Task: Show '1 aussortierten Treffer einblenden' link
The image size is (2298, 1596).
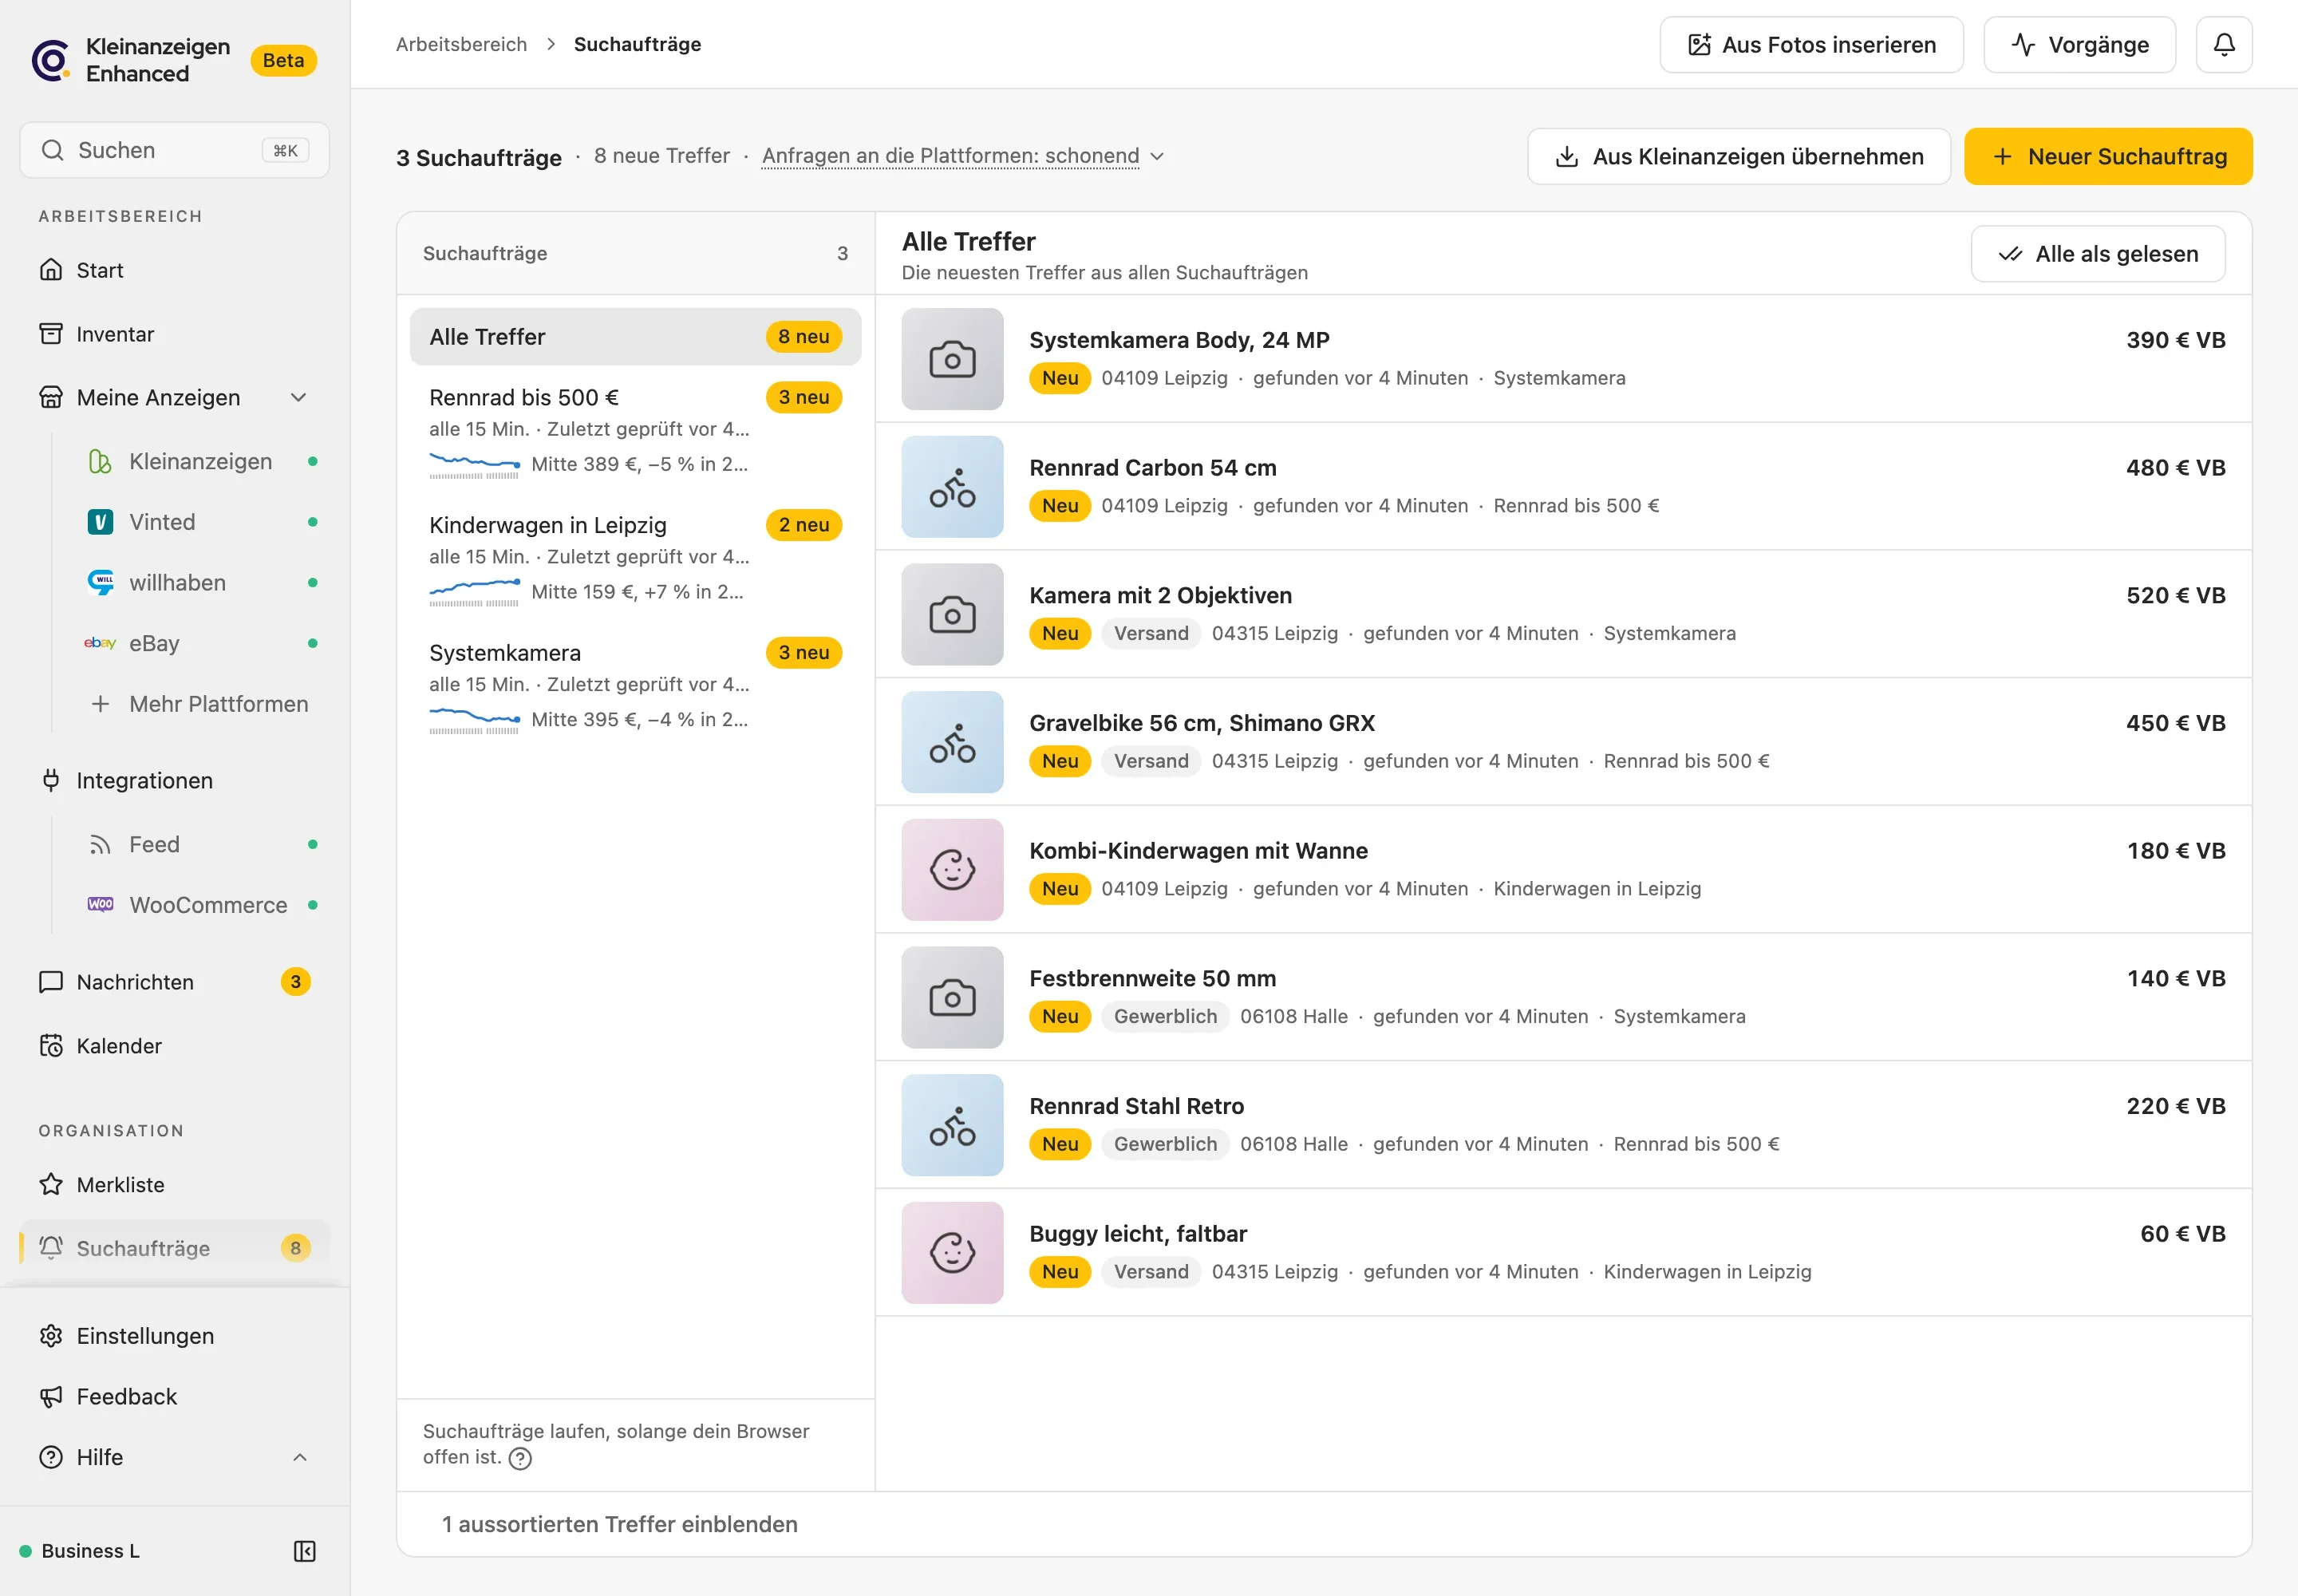Action: 620,1524
